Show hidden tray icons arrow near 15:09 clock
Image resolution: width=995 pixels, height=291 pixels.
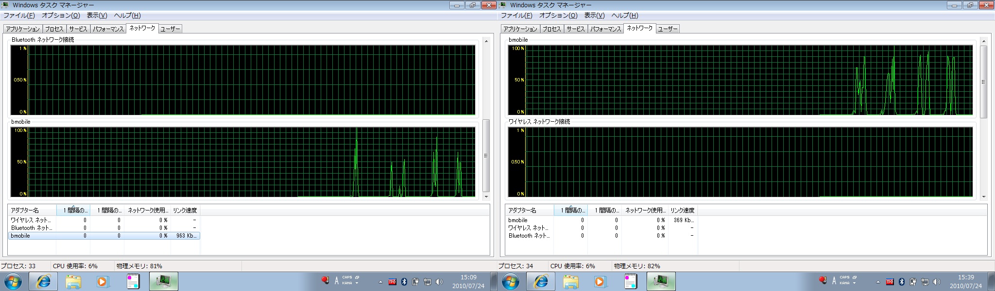380,282
